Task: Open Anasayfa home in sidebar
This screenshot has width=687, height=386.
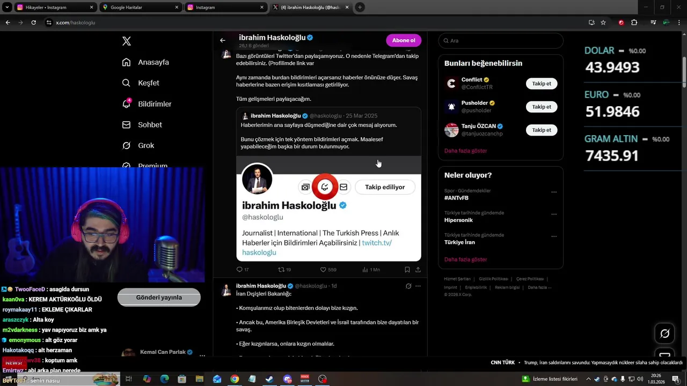Action: click(145, 62)
